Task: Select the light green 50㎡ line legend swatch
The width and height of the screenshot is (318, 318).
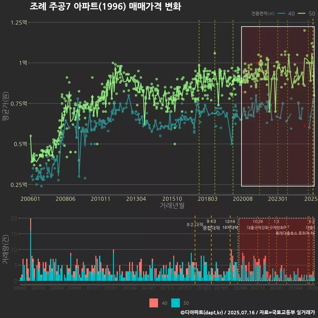Action: tap(301, 13)
